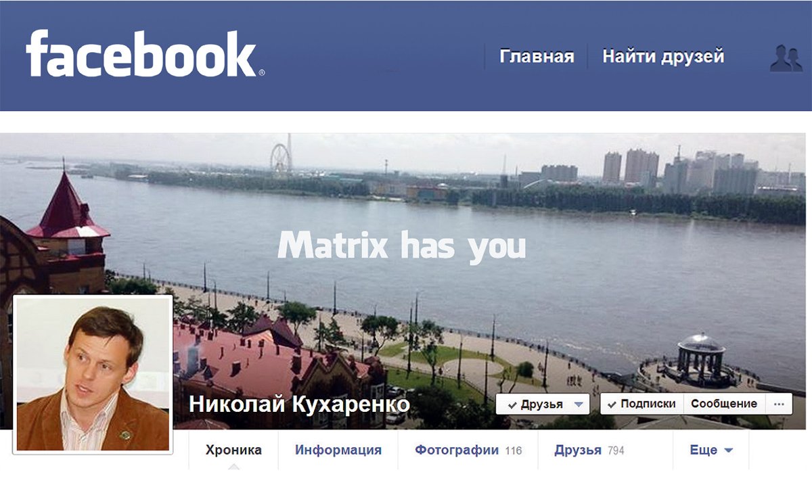Open the Найти друзей link
Image resolution: width=812 pixels, height=487 pixels.
[x=663, y=56]
